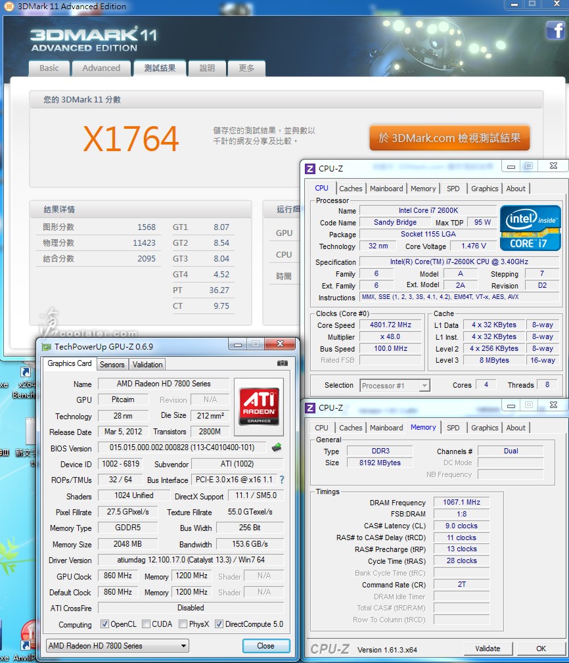Select the Graphics Card tab in GPU-Z

70,363
